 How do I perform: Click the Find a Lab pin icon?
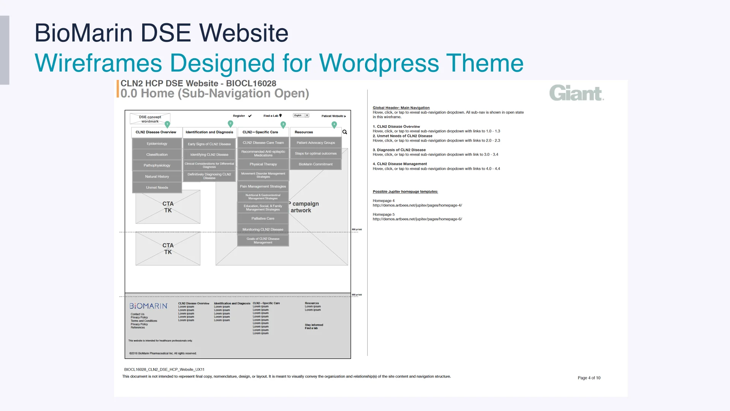coord(281,116)
